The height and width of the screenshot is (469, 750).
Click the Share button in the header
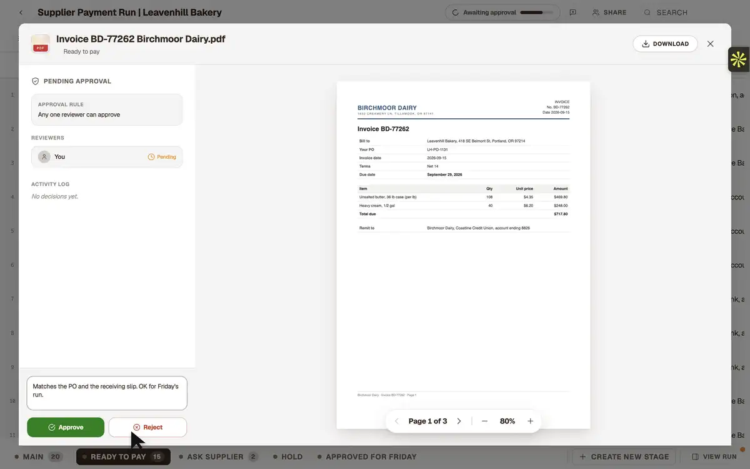point(609,13)
